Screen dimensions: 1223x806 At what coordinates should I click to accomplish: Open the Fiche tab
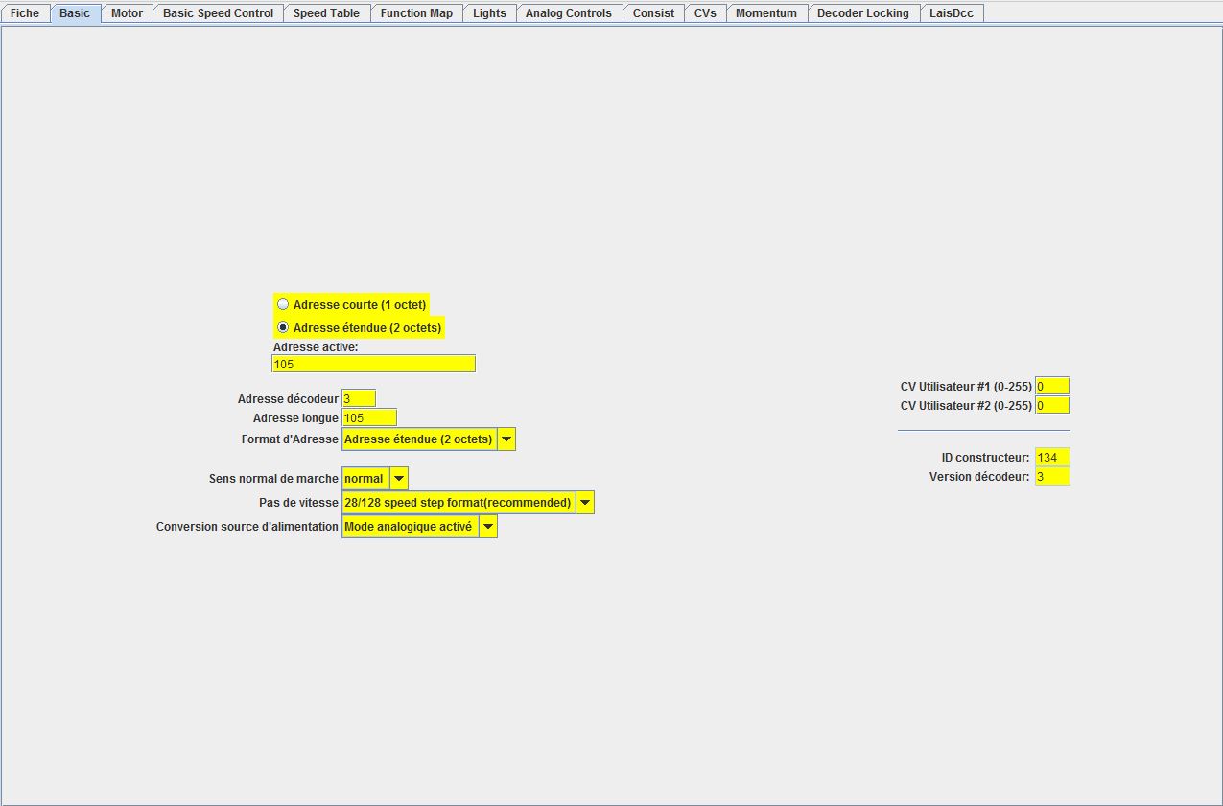[25, 13]
